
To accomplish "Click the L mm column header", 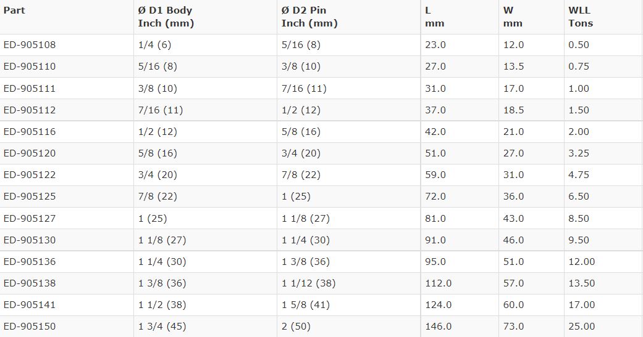I will click(434, 17).
